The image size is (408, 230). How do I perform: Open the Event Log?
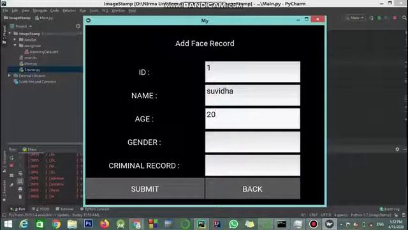[x=390, y=209]
